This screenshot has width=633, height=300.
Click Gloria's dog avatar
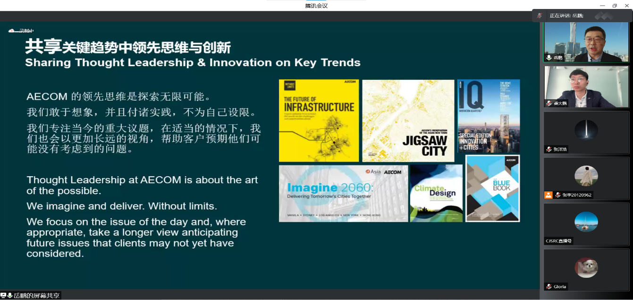[x=586, y=267]
